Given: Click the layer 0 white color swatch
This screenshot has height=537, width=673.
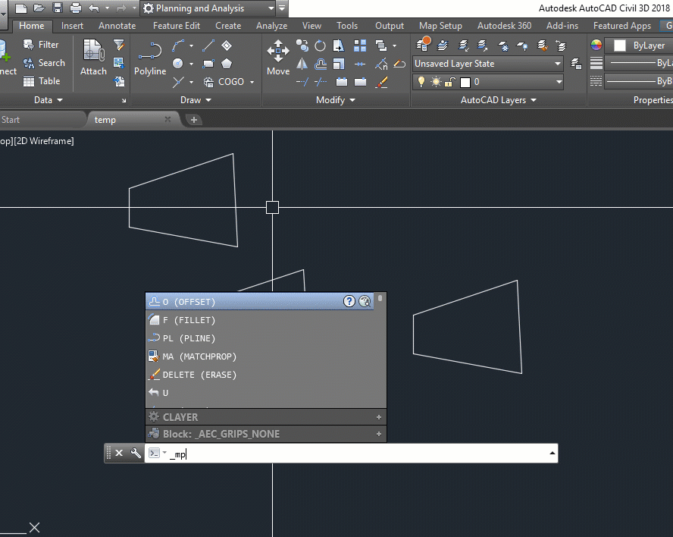Looking at the screenshot, I should [x=465, y=82].
